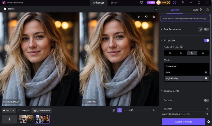Image resolution: width=212 pixels, height=126 pixels.
Task: Zoom out with minus icon
Action: coord(125,110)
